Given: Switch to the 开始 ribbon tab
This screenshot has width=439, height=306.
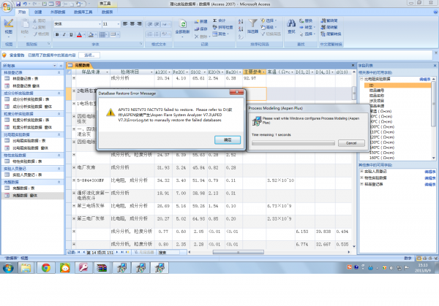Looking at the screenshot, I should (21, 12).
